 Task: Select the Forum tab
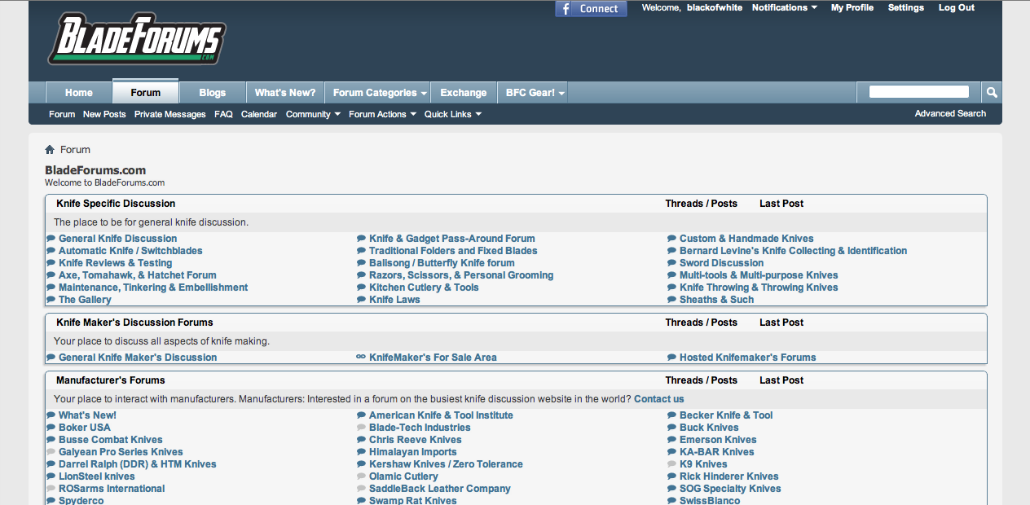[146, 92]
